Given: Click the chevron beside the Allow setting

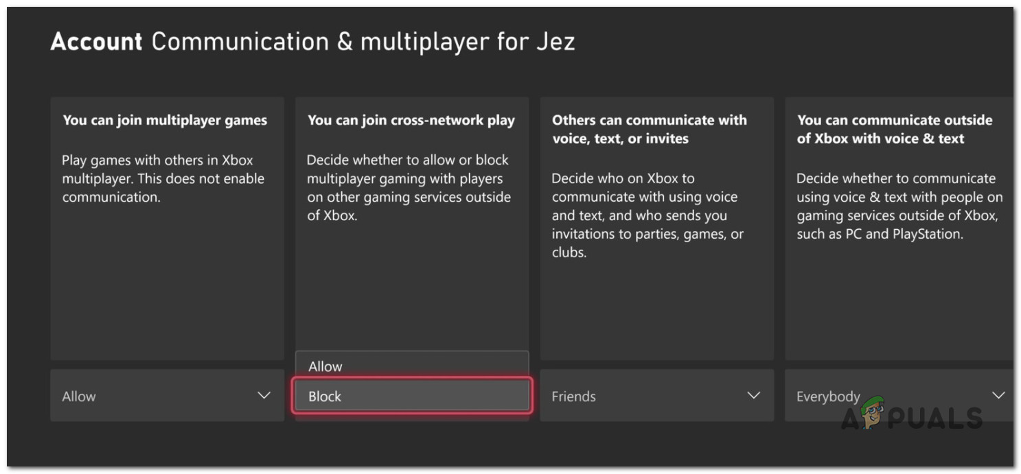Looking at the screenshot, I should tap(264, 396).
